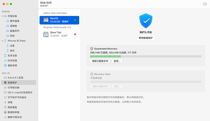Open the 清理 cleanup tool
Screen dimensions: 210x121
pos(10,102)
